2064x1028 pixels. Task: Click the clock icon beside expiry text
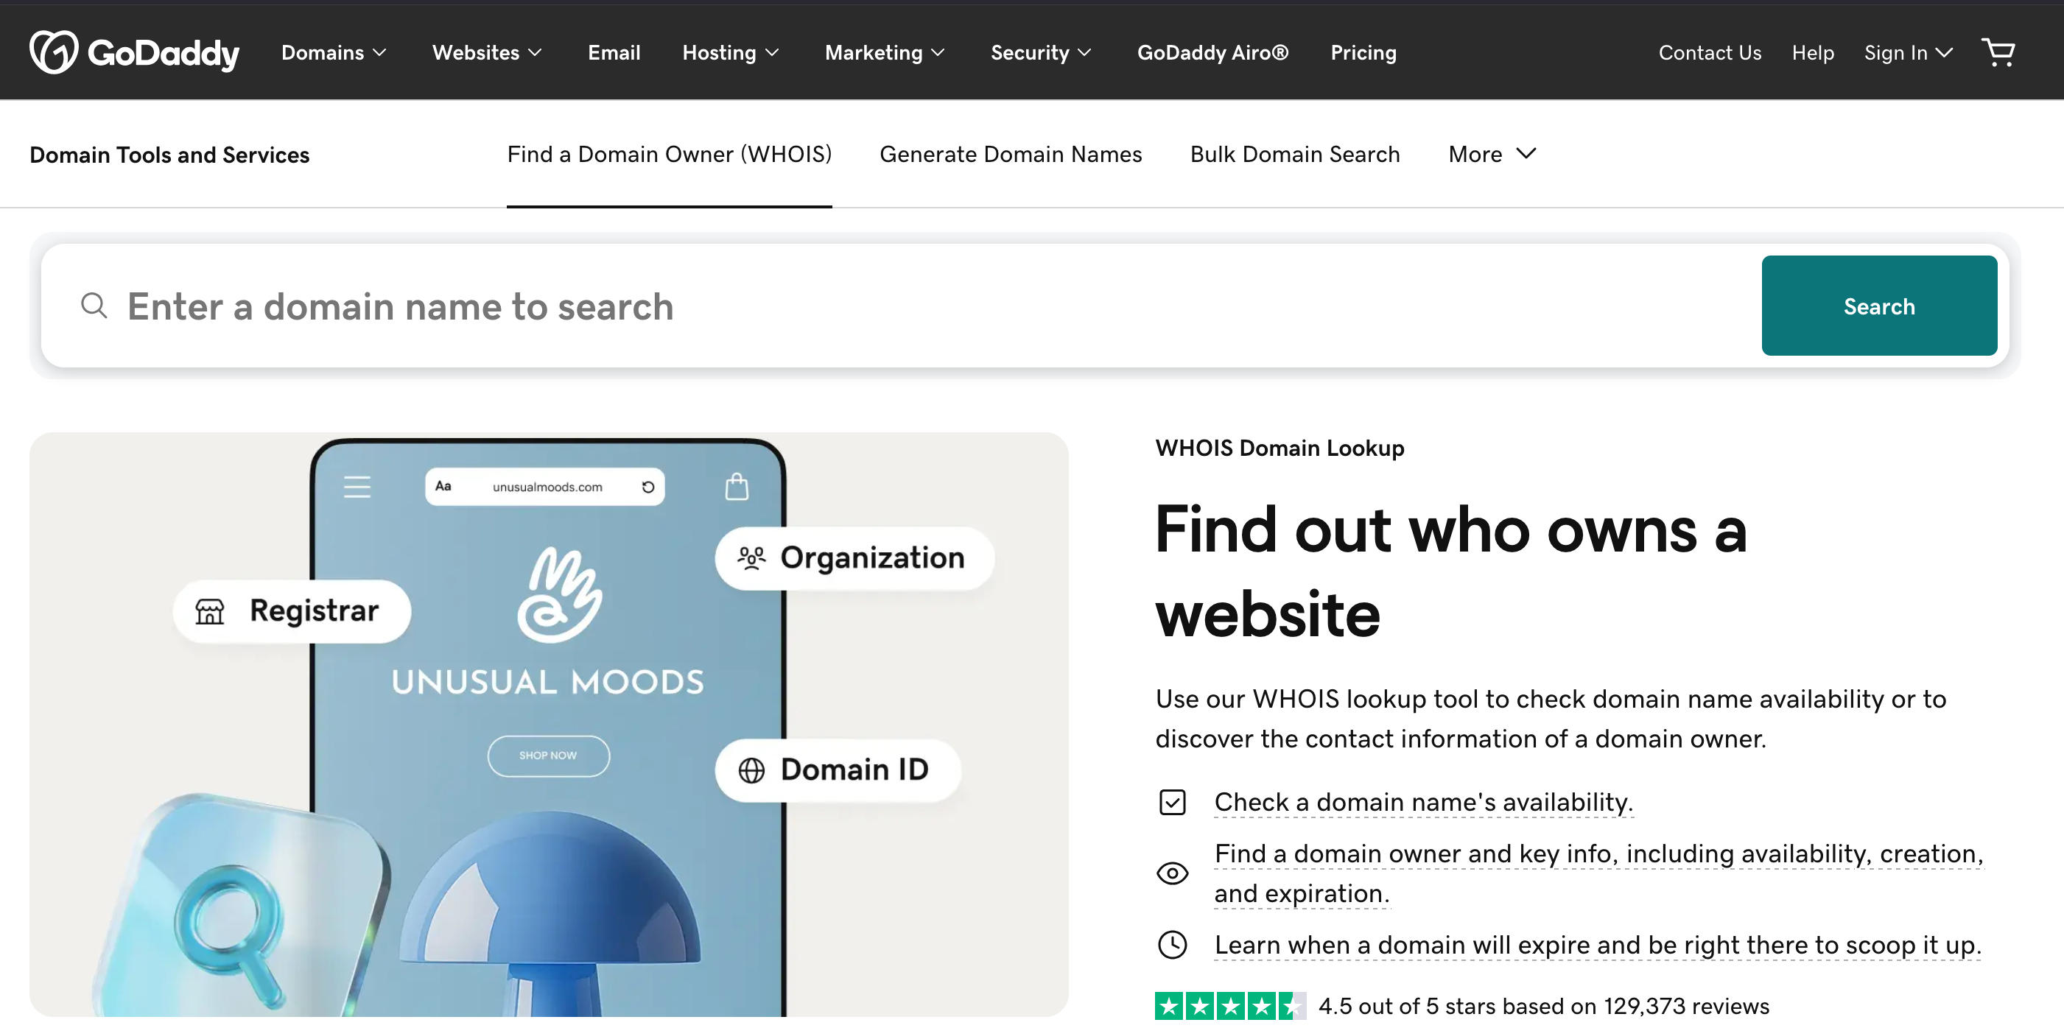tap(1172, 945)
